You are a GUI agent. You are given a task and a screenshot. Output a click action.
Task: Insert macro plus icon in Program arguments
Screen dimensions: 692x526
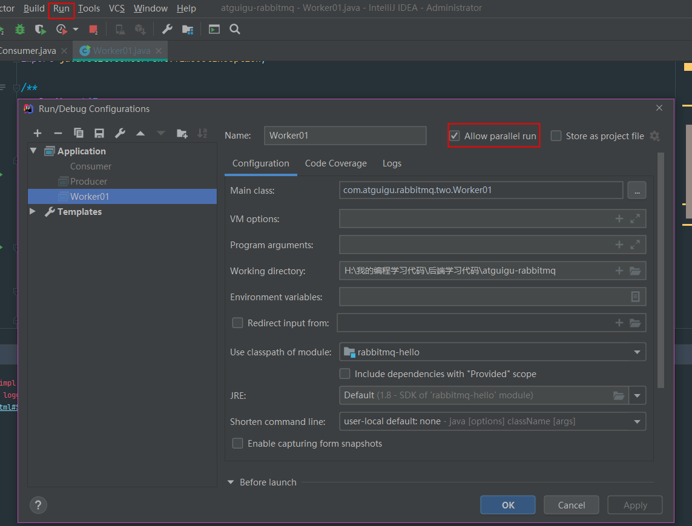pos(619,245)
